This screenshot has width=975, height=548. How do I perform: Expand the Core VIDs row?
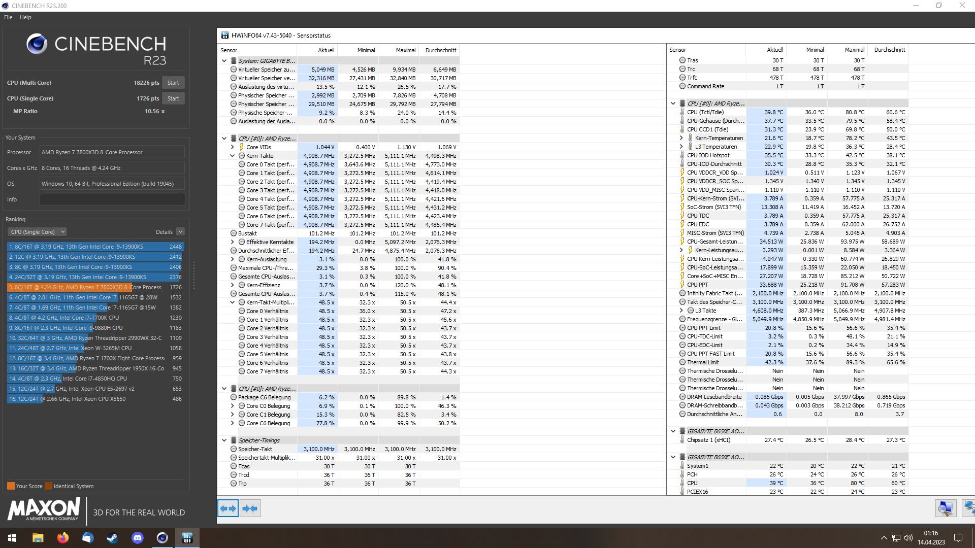coord(233,147)
